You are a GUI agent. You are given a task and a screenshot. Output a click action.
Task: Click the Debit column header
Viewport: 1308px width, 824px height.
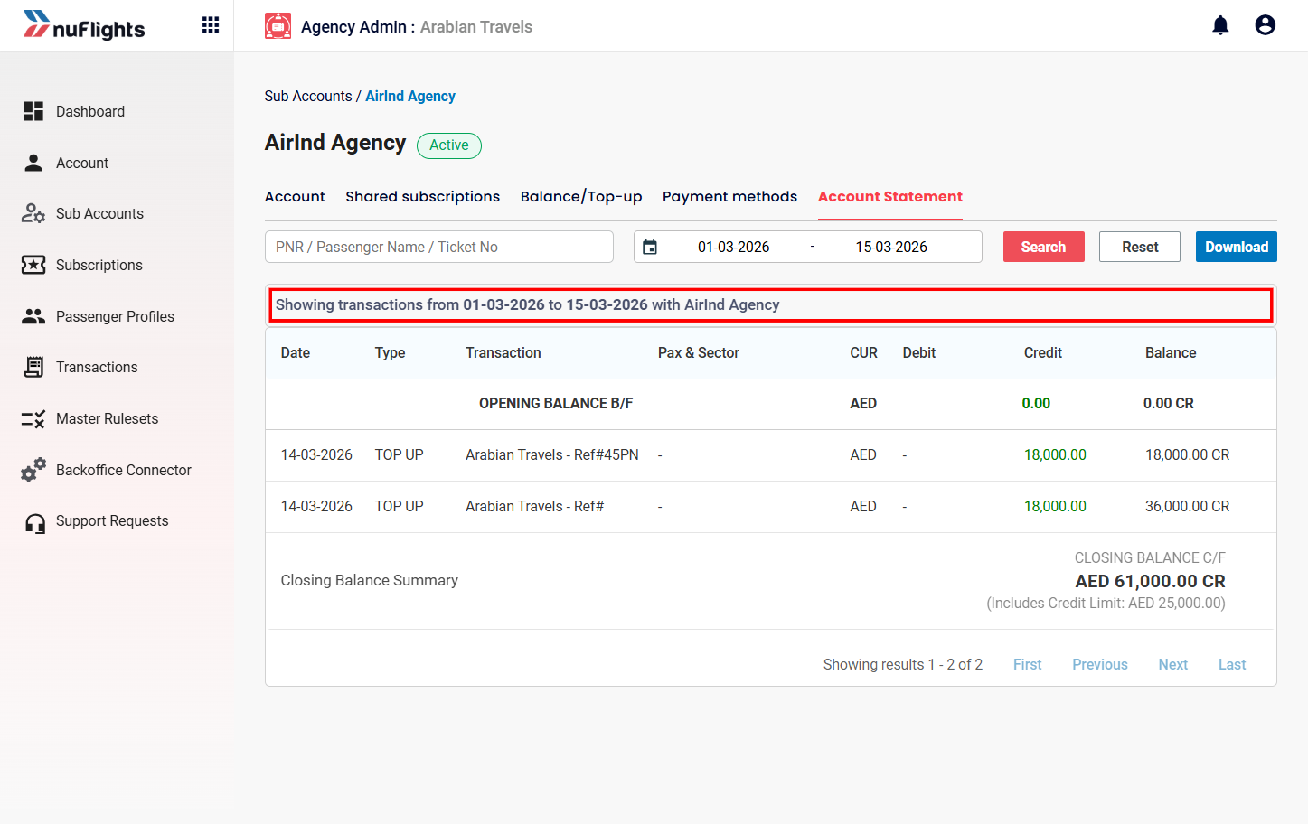pos(919,352)
